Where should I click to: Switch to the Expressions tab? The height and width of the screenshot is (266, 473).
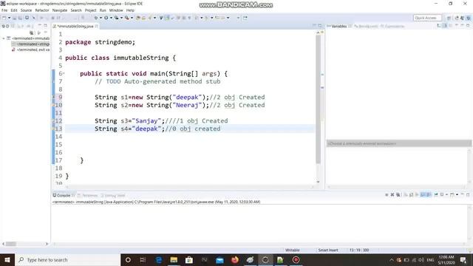click(x=392, y=27)
